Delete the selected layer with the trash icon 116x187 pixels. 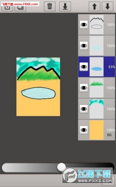(x=50, y=6)
